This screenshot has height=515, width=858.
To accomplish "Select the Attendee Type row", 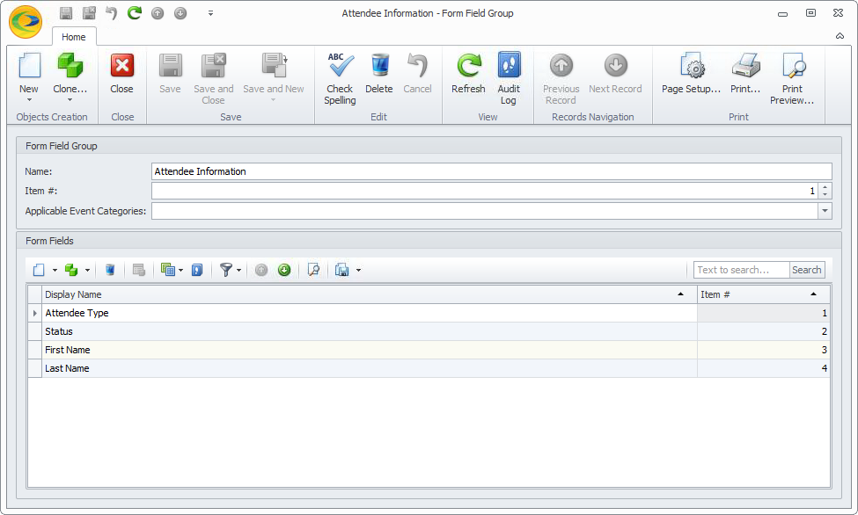I will pos(429,313).
